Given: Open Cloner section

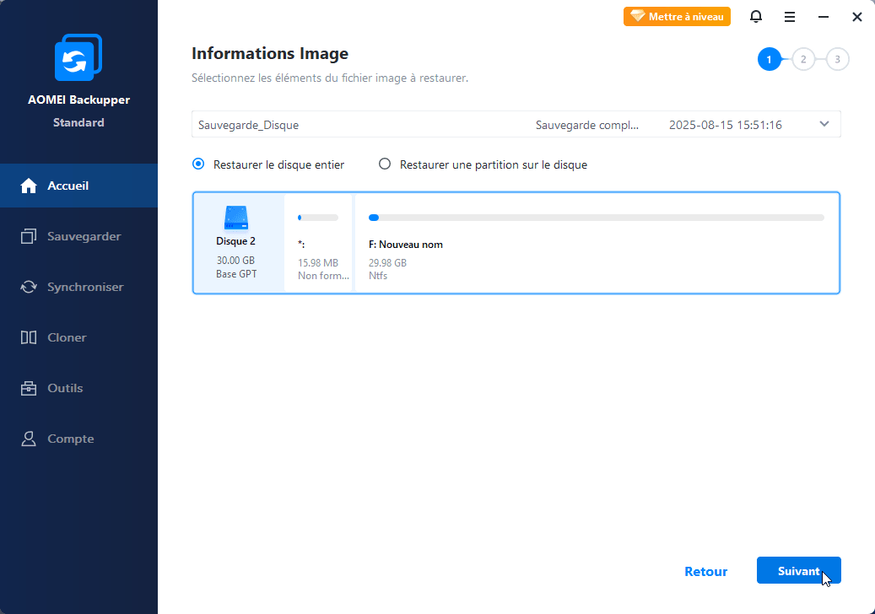Looking at the screenshot, I should pos(78,337).
